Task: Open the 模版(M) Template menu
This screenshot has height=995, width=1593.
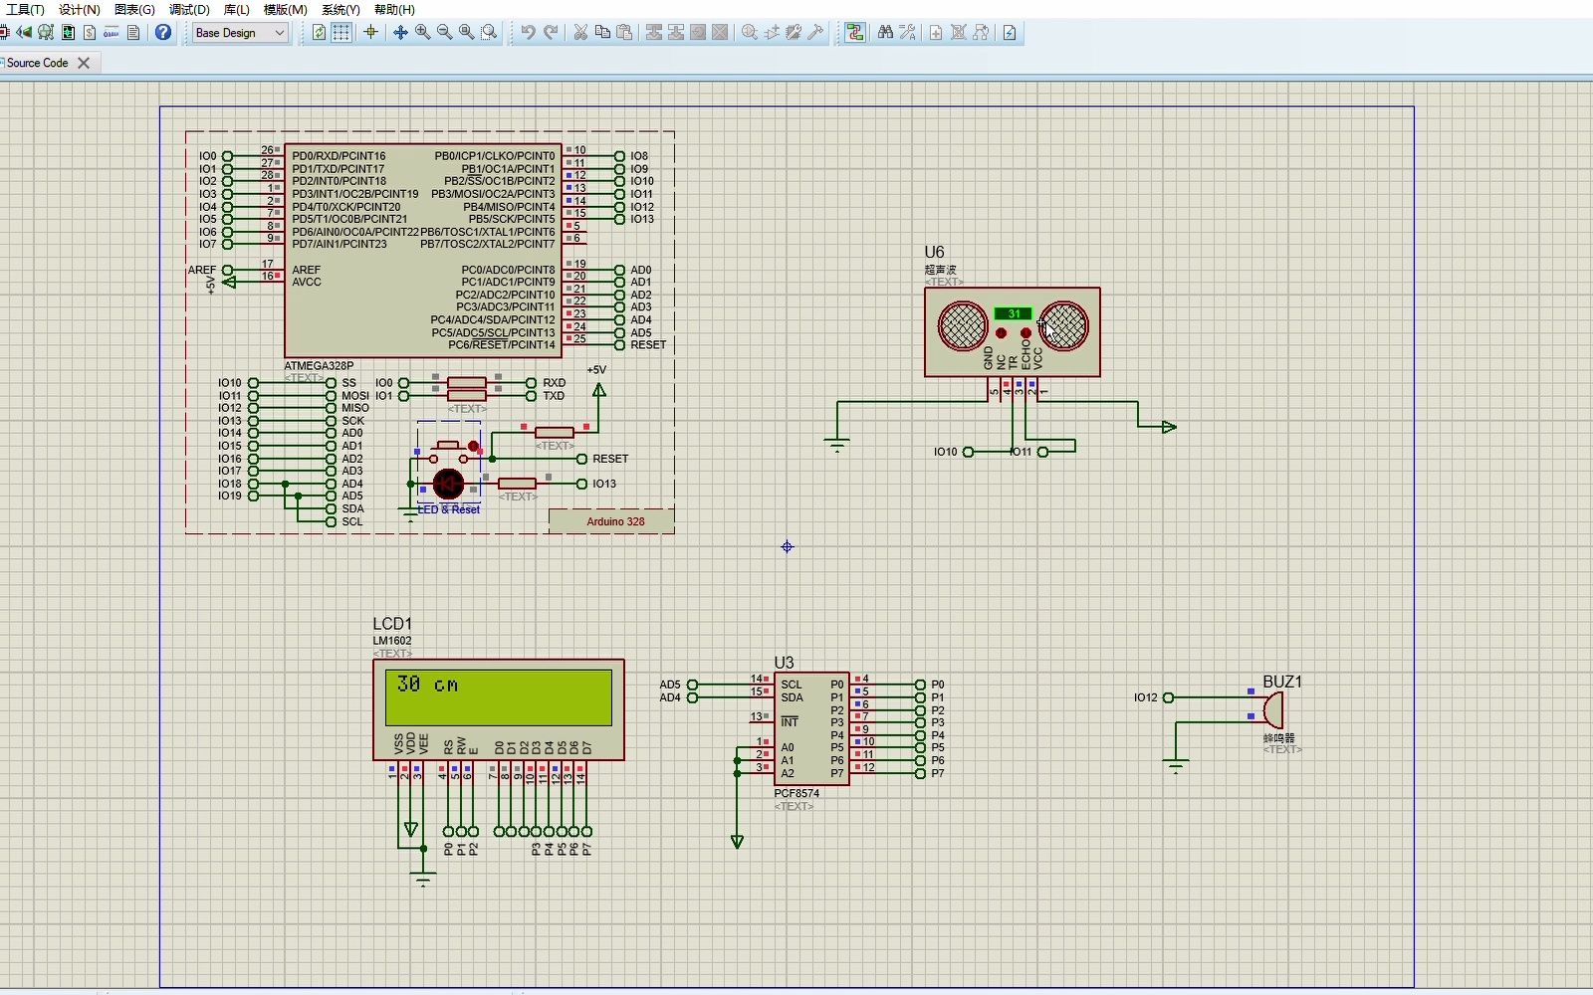Action: 285,9
